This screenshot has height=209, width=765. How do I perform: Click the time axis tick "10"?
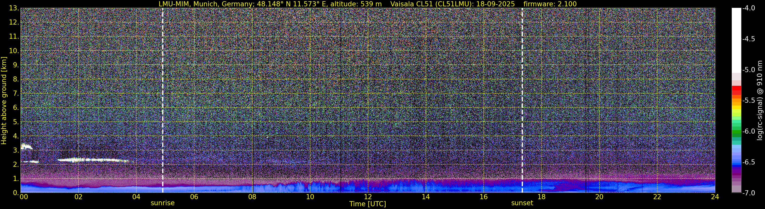tap(310, 197)
